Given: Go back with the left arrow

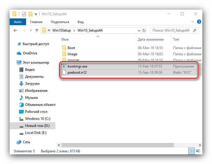Looking at the screenshot, I should click(15, 30).
